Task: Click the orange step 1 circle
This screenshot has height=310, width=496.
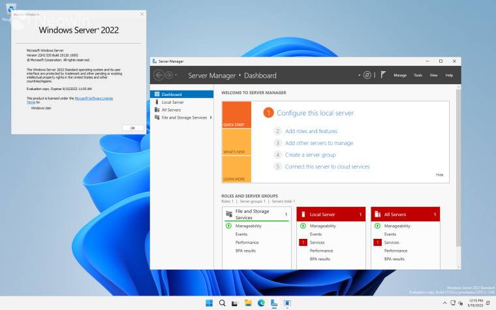Action: tap(268, 113)
